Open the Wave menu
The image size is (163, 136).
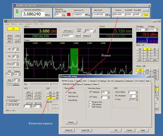click(21, 24)
